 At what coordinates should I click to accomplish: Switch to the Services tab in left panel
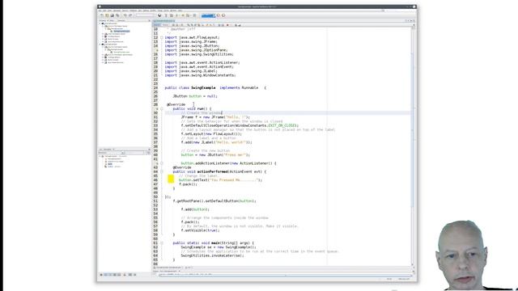click(121, 21)
